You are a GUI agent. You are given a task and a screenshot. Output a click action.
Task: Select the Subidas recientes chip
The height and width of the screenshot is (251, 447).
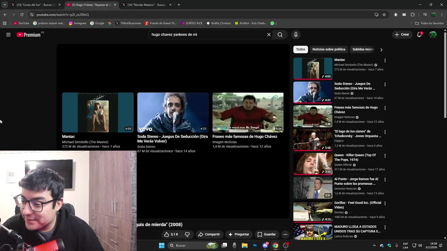tap(363, 50)
